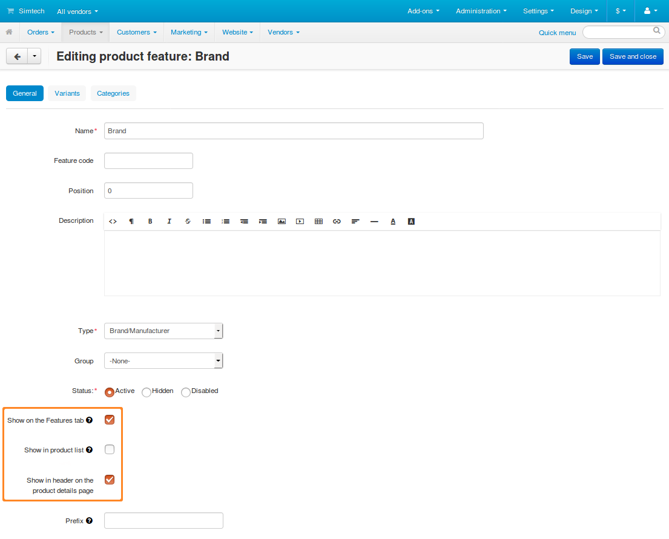Open text color picker in editor toolbar
Image resolution: width=669 pixels, height=539 pixels.
[x=393, y=221]
